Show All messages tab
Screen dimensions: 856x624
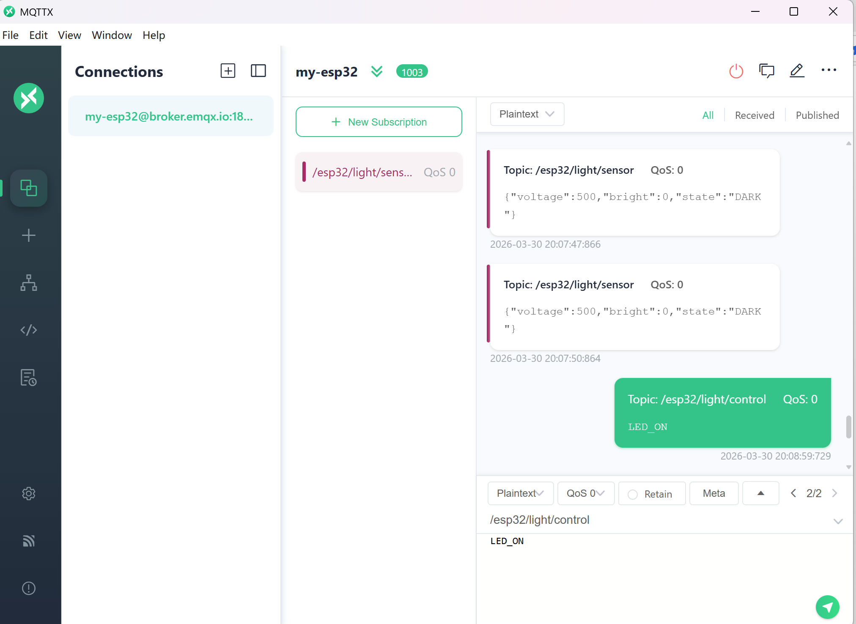pyautogui.click(x=708, y=115)
